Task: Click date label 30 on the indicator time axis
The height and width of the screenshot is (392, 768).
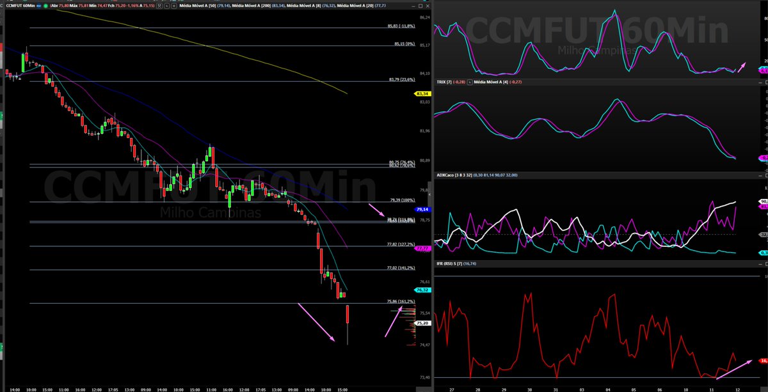Action: click(x=530, y=388)
